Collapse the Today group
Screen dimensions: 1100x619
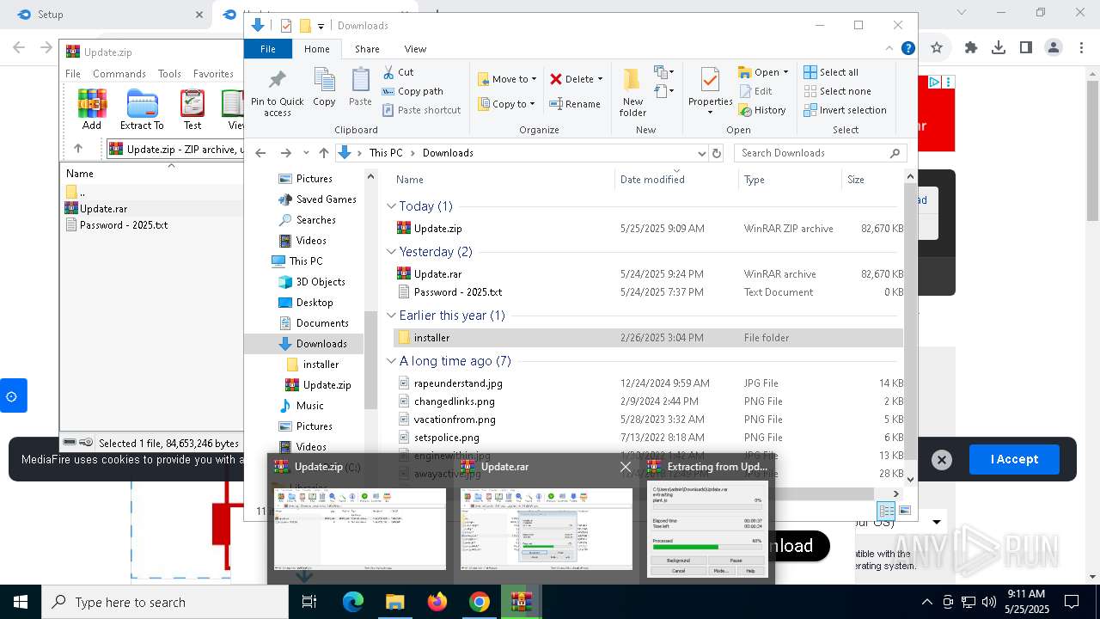click(x=391, y=206)
